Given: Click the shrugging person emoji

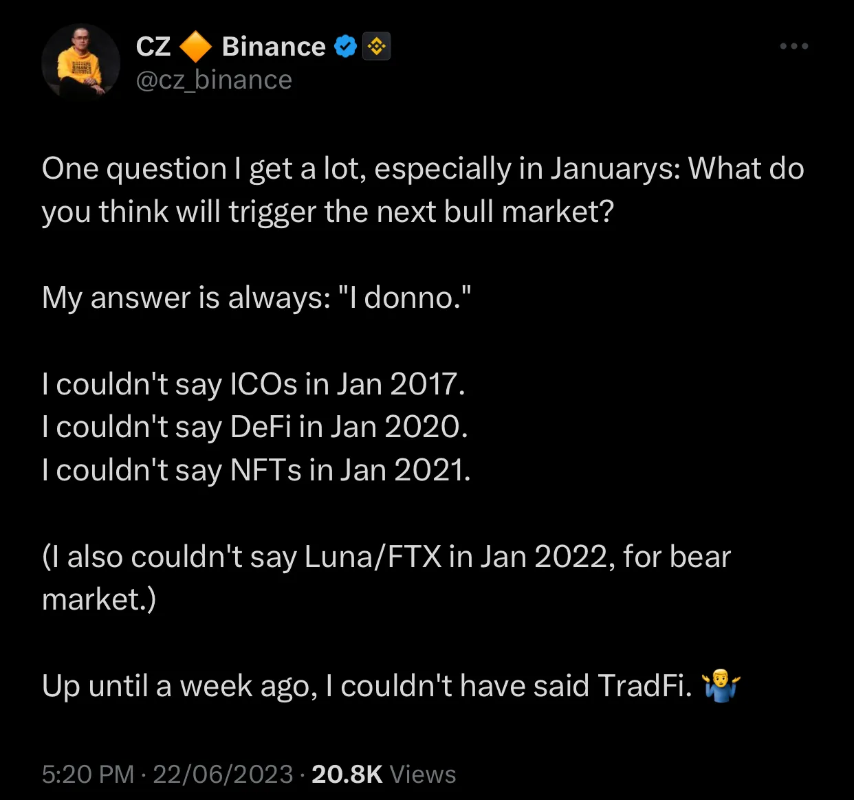Looking at the screenshot, I should (x=721, y=685).
